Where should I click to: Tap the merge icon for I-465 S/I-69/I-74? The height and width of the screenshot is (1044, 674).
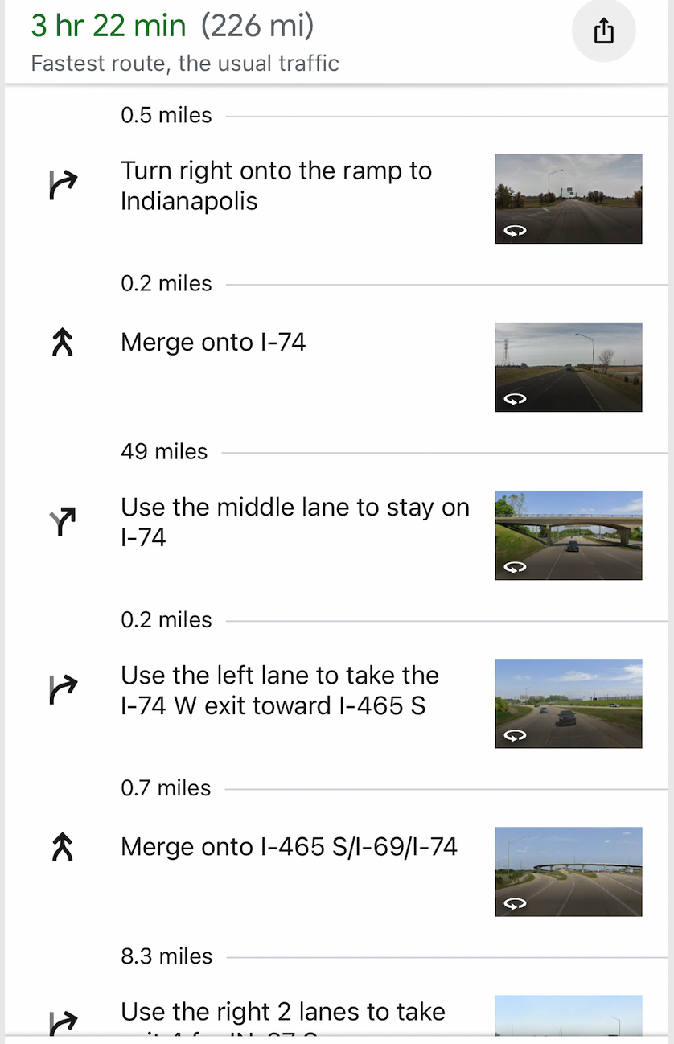pos(63,848)
